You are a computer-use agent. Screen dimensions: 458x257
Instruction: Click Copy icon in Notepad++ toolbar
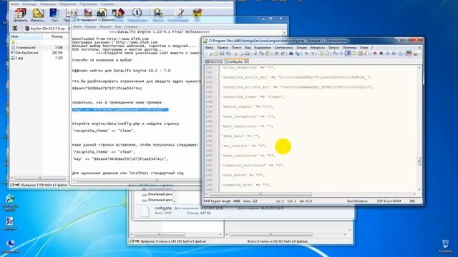tap(261, 54)
